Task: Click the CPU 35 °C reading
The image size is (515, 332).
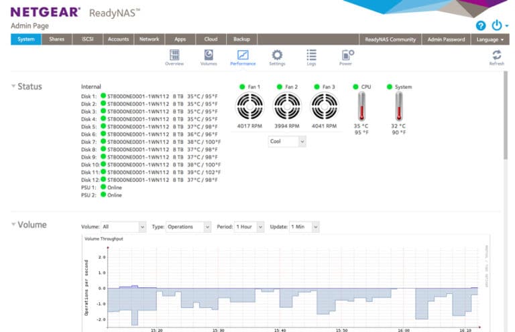Action: tap(361, 126)
